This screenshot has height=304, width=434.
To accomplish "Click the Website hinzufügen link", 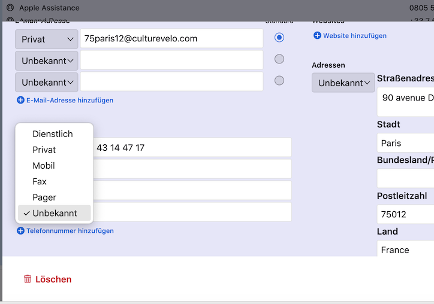I will (x=354, y=36).
